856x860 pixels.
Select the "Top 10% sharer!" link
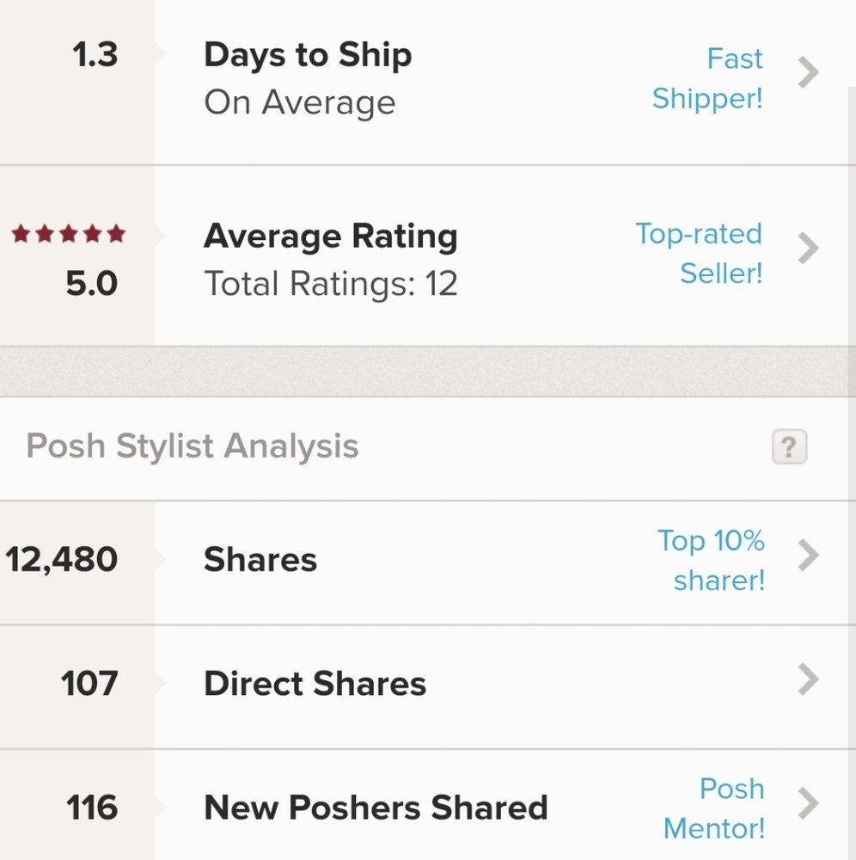(711, 560)
